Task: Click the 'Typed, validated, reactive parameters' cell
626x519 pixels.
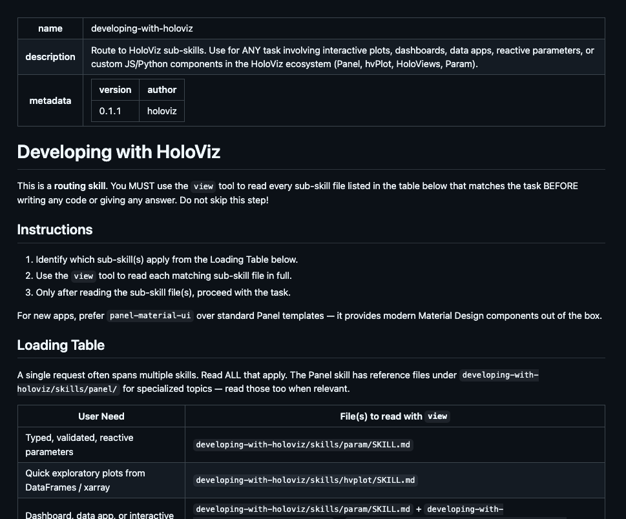Action: [x=101, y=445]
